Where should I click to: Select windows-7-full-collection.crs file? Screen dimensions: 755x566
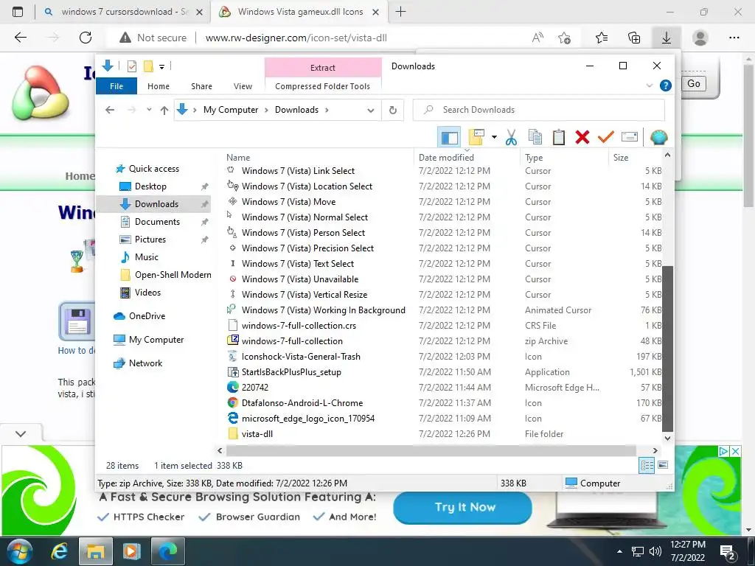[299, 326]
